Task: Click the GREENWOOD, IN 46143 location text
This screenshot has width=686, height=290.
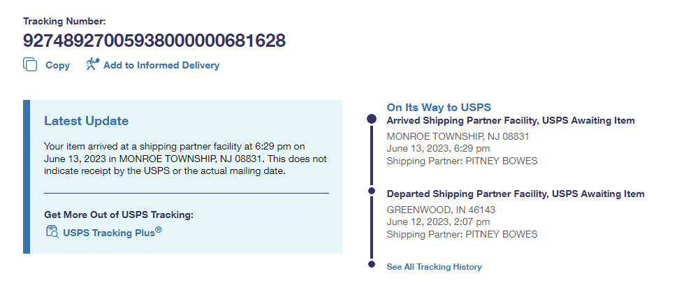Action: 440,209
